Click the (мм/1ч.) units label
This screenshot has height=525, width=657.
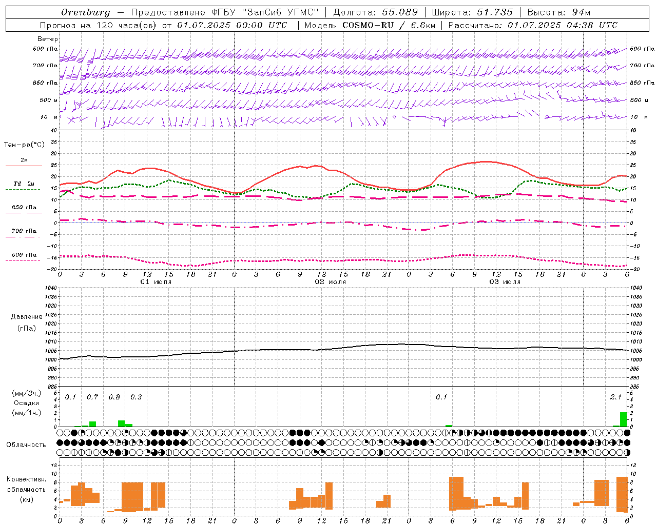[x=26, y=413]
